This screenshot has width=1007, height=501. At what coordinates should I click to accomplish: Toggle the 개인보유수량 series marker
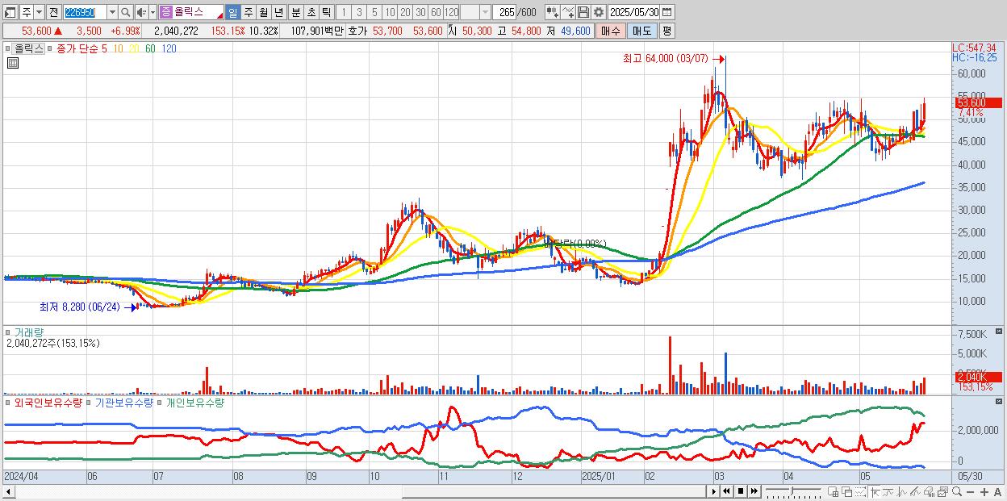pos(160,402)
